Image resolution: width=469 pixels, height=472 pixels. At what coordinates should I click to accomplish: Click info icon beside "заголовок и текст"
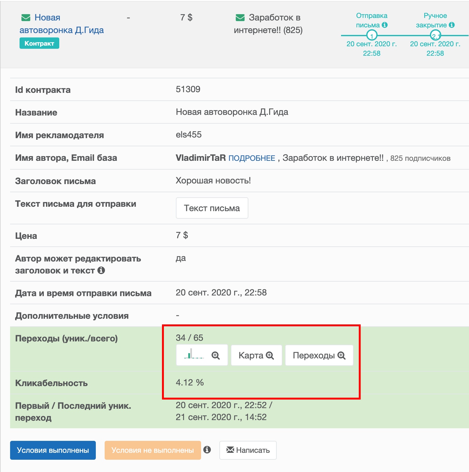101,270
